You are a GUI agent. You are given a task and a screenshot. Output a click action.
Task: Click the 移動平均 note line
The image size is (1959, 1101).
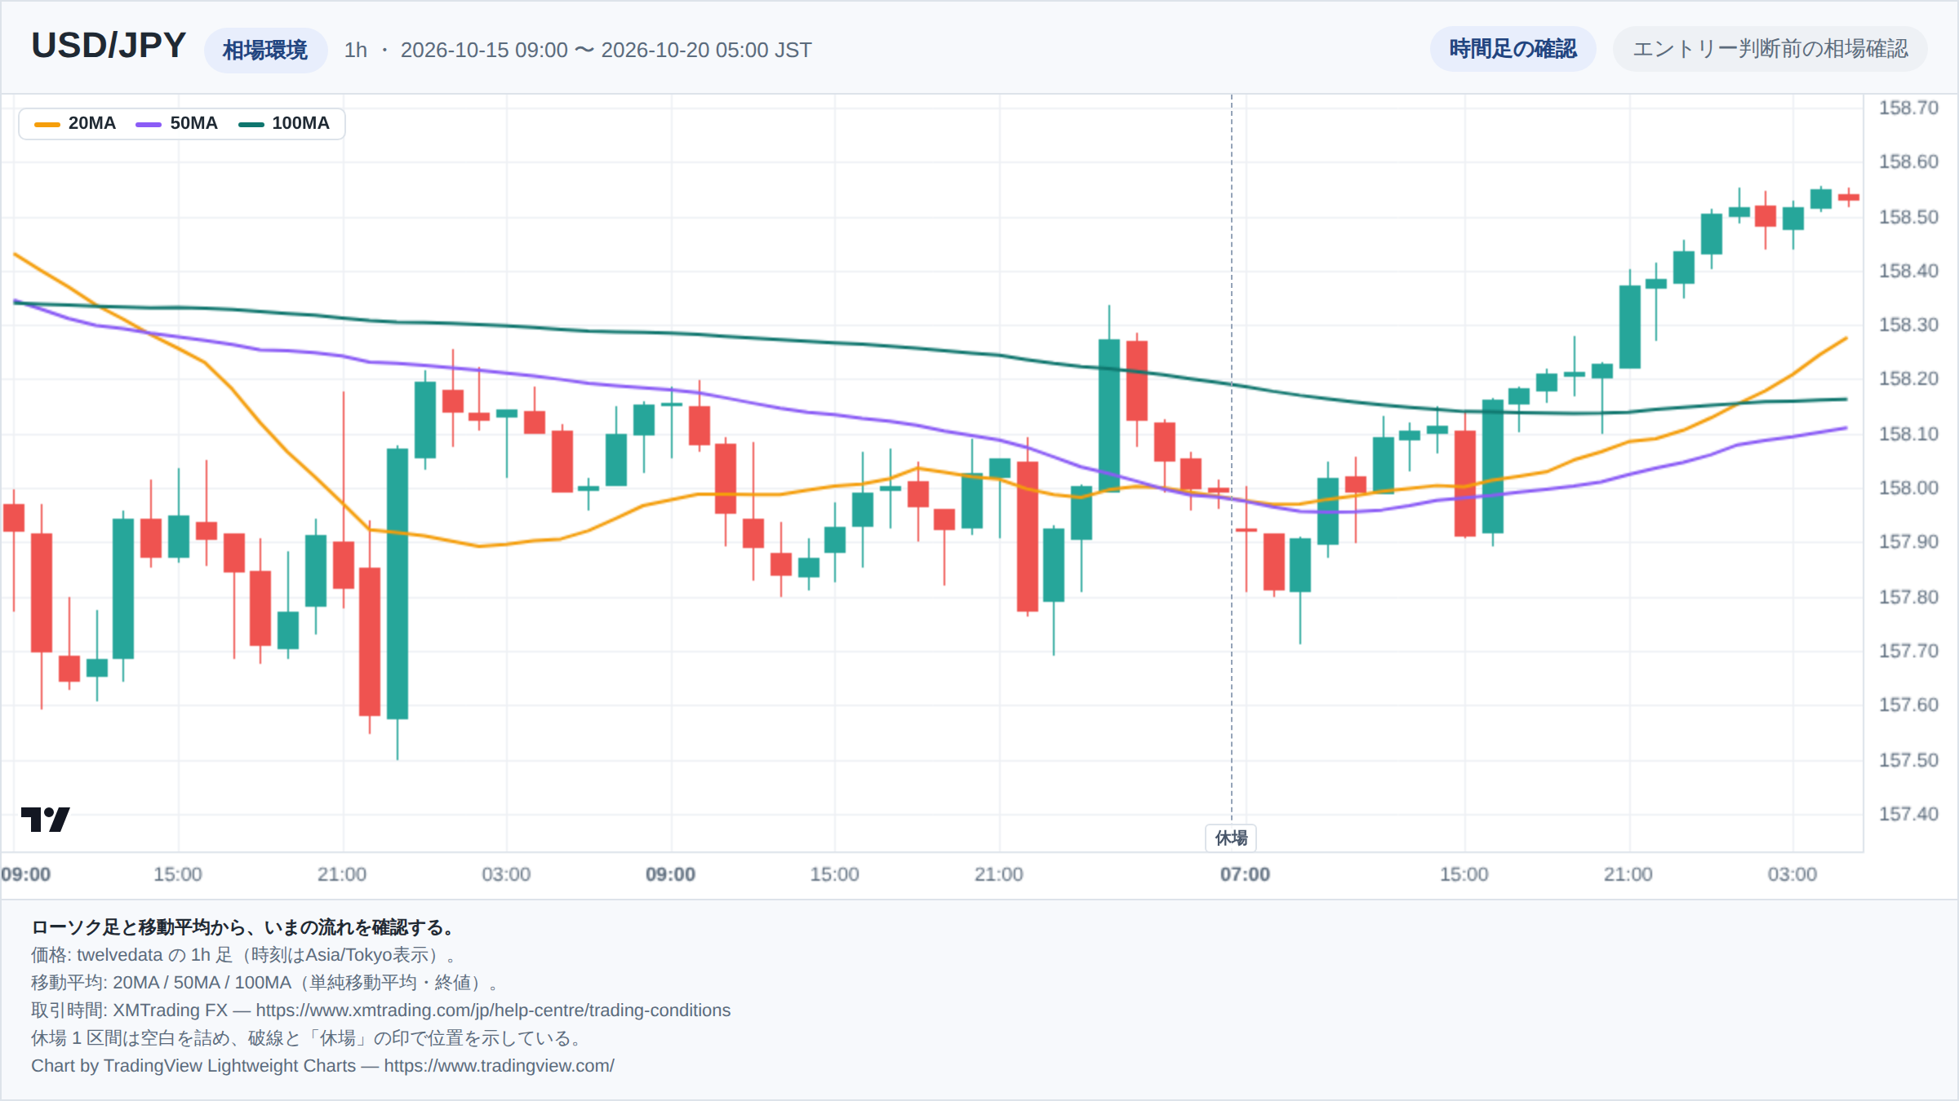click(x=264, y=982)
